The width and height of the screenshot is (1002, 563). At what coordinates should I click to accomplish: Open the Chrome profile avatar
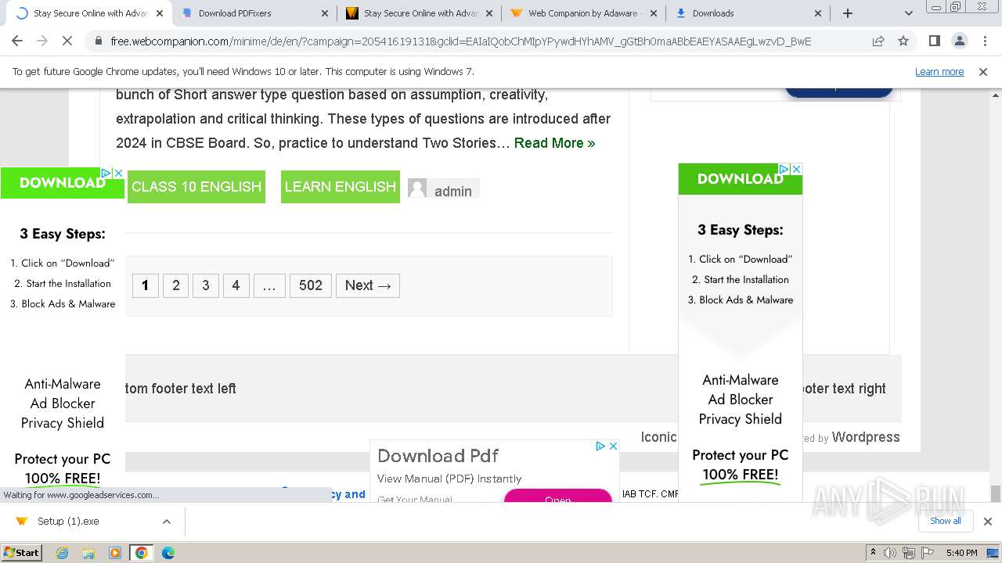pos(959,41)
